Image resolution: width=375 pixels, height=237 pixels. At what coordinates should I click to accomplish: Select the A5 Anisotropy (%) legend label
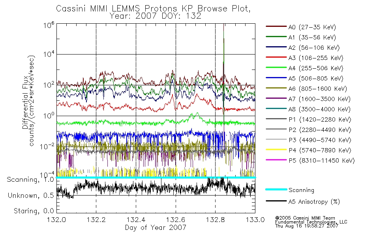[314, 202]
